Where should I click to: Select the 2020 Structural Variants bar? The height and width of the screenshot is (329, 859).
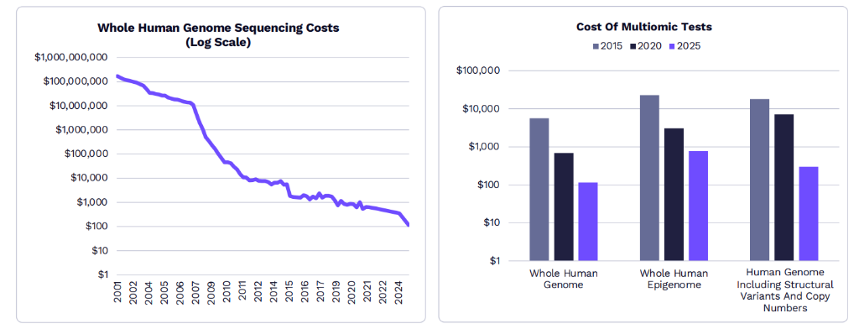784,187
